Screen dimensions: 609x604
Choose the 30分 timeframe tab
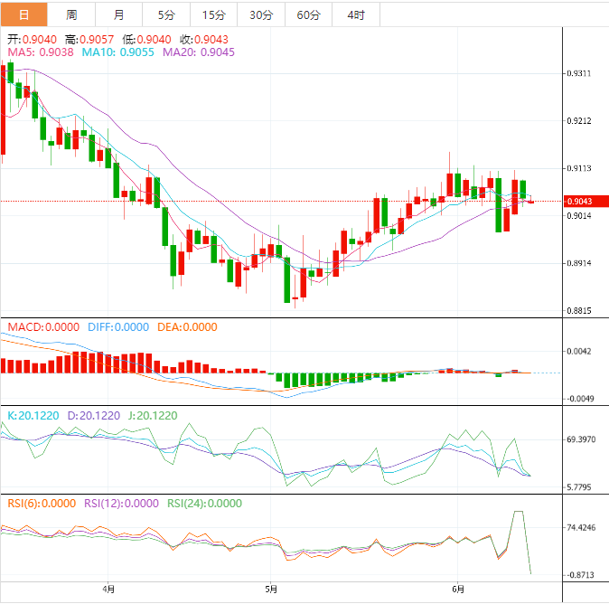coord(260,14)
